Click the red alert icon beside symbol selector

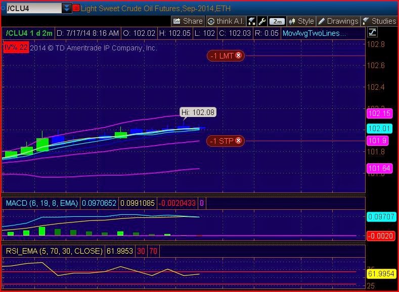(76, 8)
